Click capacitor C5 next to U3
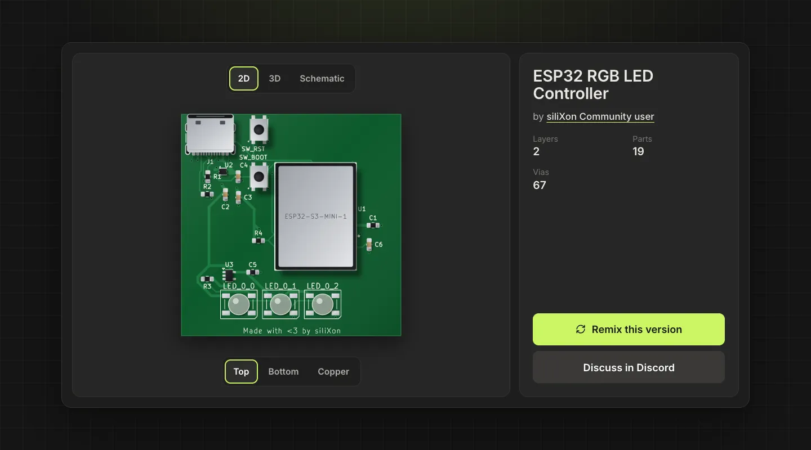Screen dimensions: 811x450 point(252,272)
